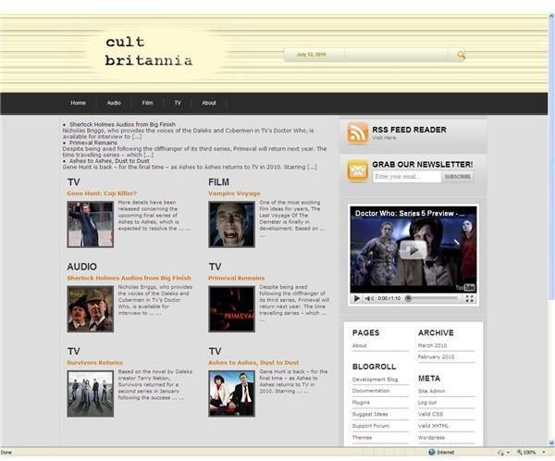The width and height of the screenshot is (555, 461).
Task: Click the newsletter envelope icon
Action: pyautogui.click(x=358, y=170)
